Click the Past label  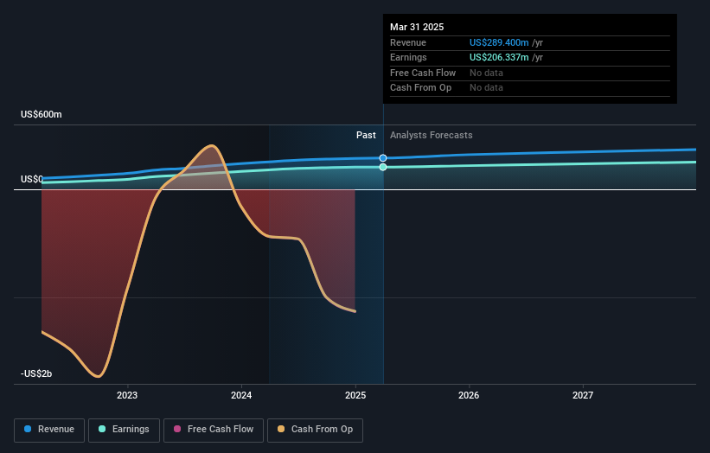coord(366,136)
